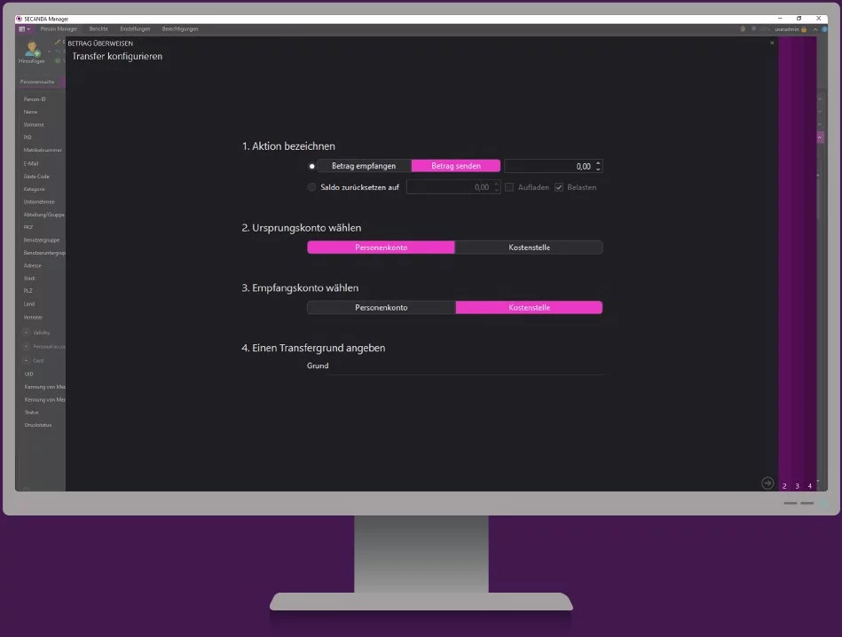Click the lock icon beside useradmin
The height and width of the screenshot is (637, 842).
coord(804,29)
